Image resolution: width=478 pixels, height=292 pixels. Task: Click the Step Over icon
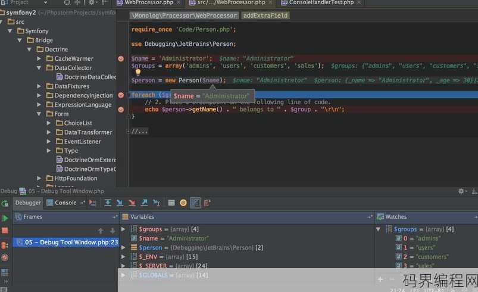click(x=108, y=203)
